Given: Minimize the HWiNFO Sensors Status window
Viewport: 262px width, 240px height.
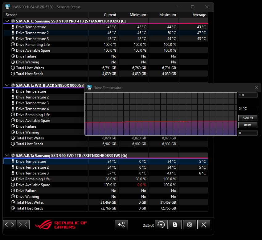Looking at the screenshot, I should [178, 7].
